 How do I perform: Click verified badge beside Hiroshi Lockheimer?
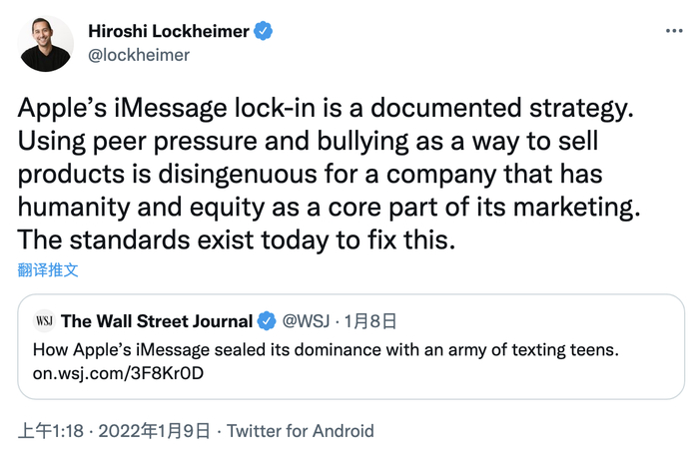pos(263,32)
